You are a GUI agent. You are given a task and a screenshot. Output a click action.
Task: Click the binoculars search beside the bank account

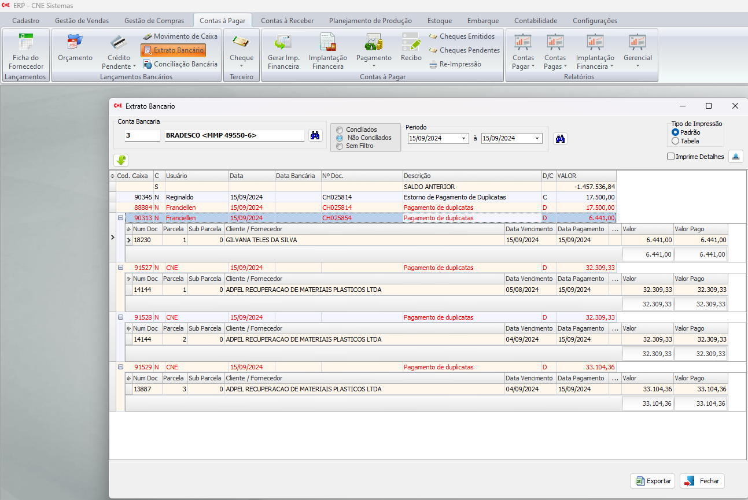(x=315, y=135)
